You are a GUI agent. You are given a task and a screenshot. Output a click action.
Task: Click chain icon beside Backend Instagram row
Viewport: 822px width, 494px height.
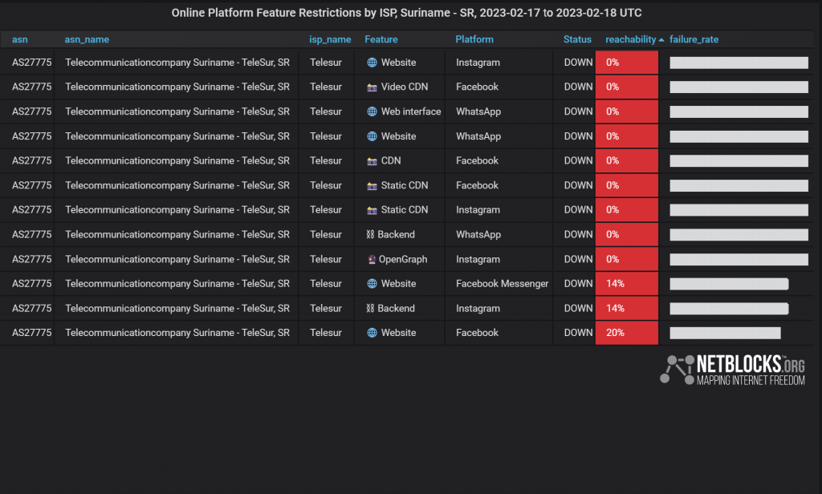[x=370, y=309]
